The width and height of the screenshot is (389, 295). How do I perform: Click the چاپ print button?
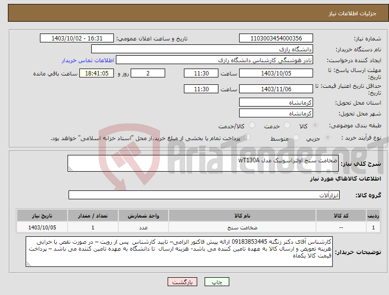(217, 282)
